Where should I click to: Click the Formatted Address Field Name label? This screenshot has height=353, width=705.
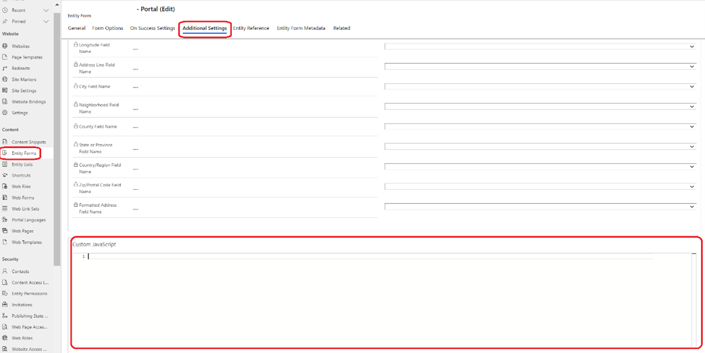(x=98, y=208)
